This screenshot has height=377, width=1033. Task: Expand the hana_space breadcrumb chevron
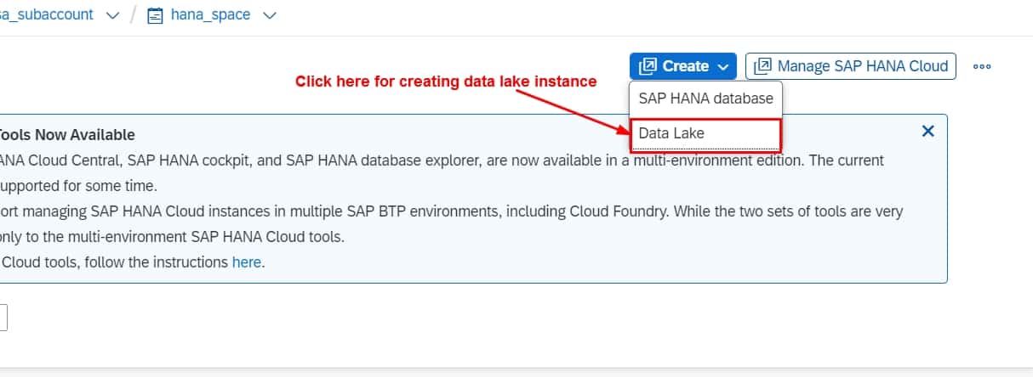pos(271,16)
